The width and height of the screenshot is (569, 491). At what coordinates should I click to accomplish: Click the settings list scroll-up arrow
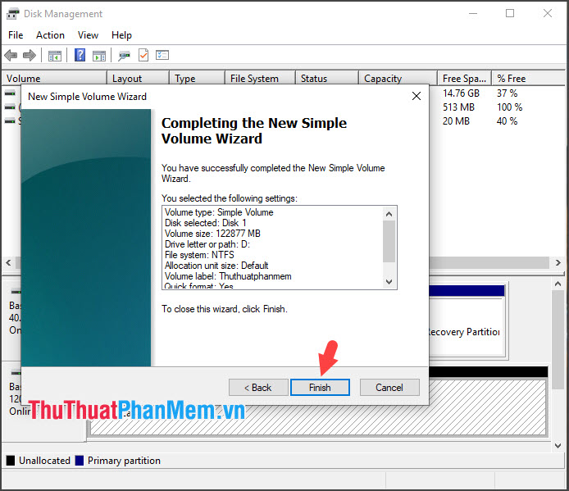coord(389,214)
